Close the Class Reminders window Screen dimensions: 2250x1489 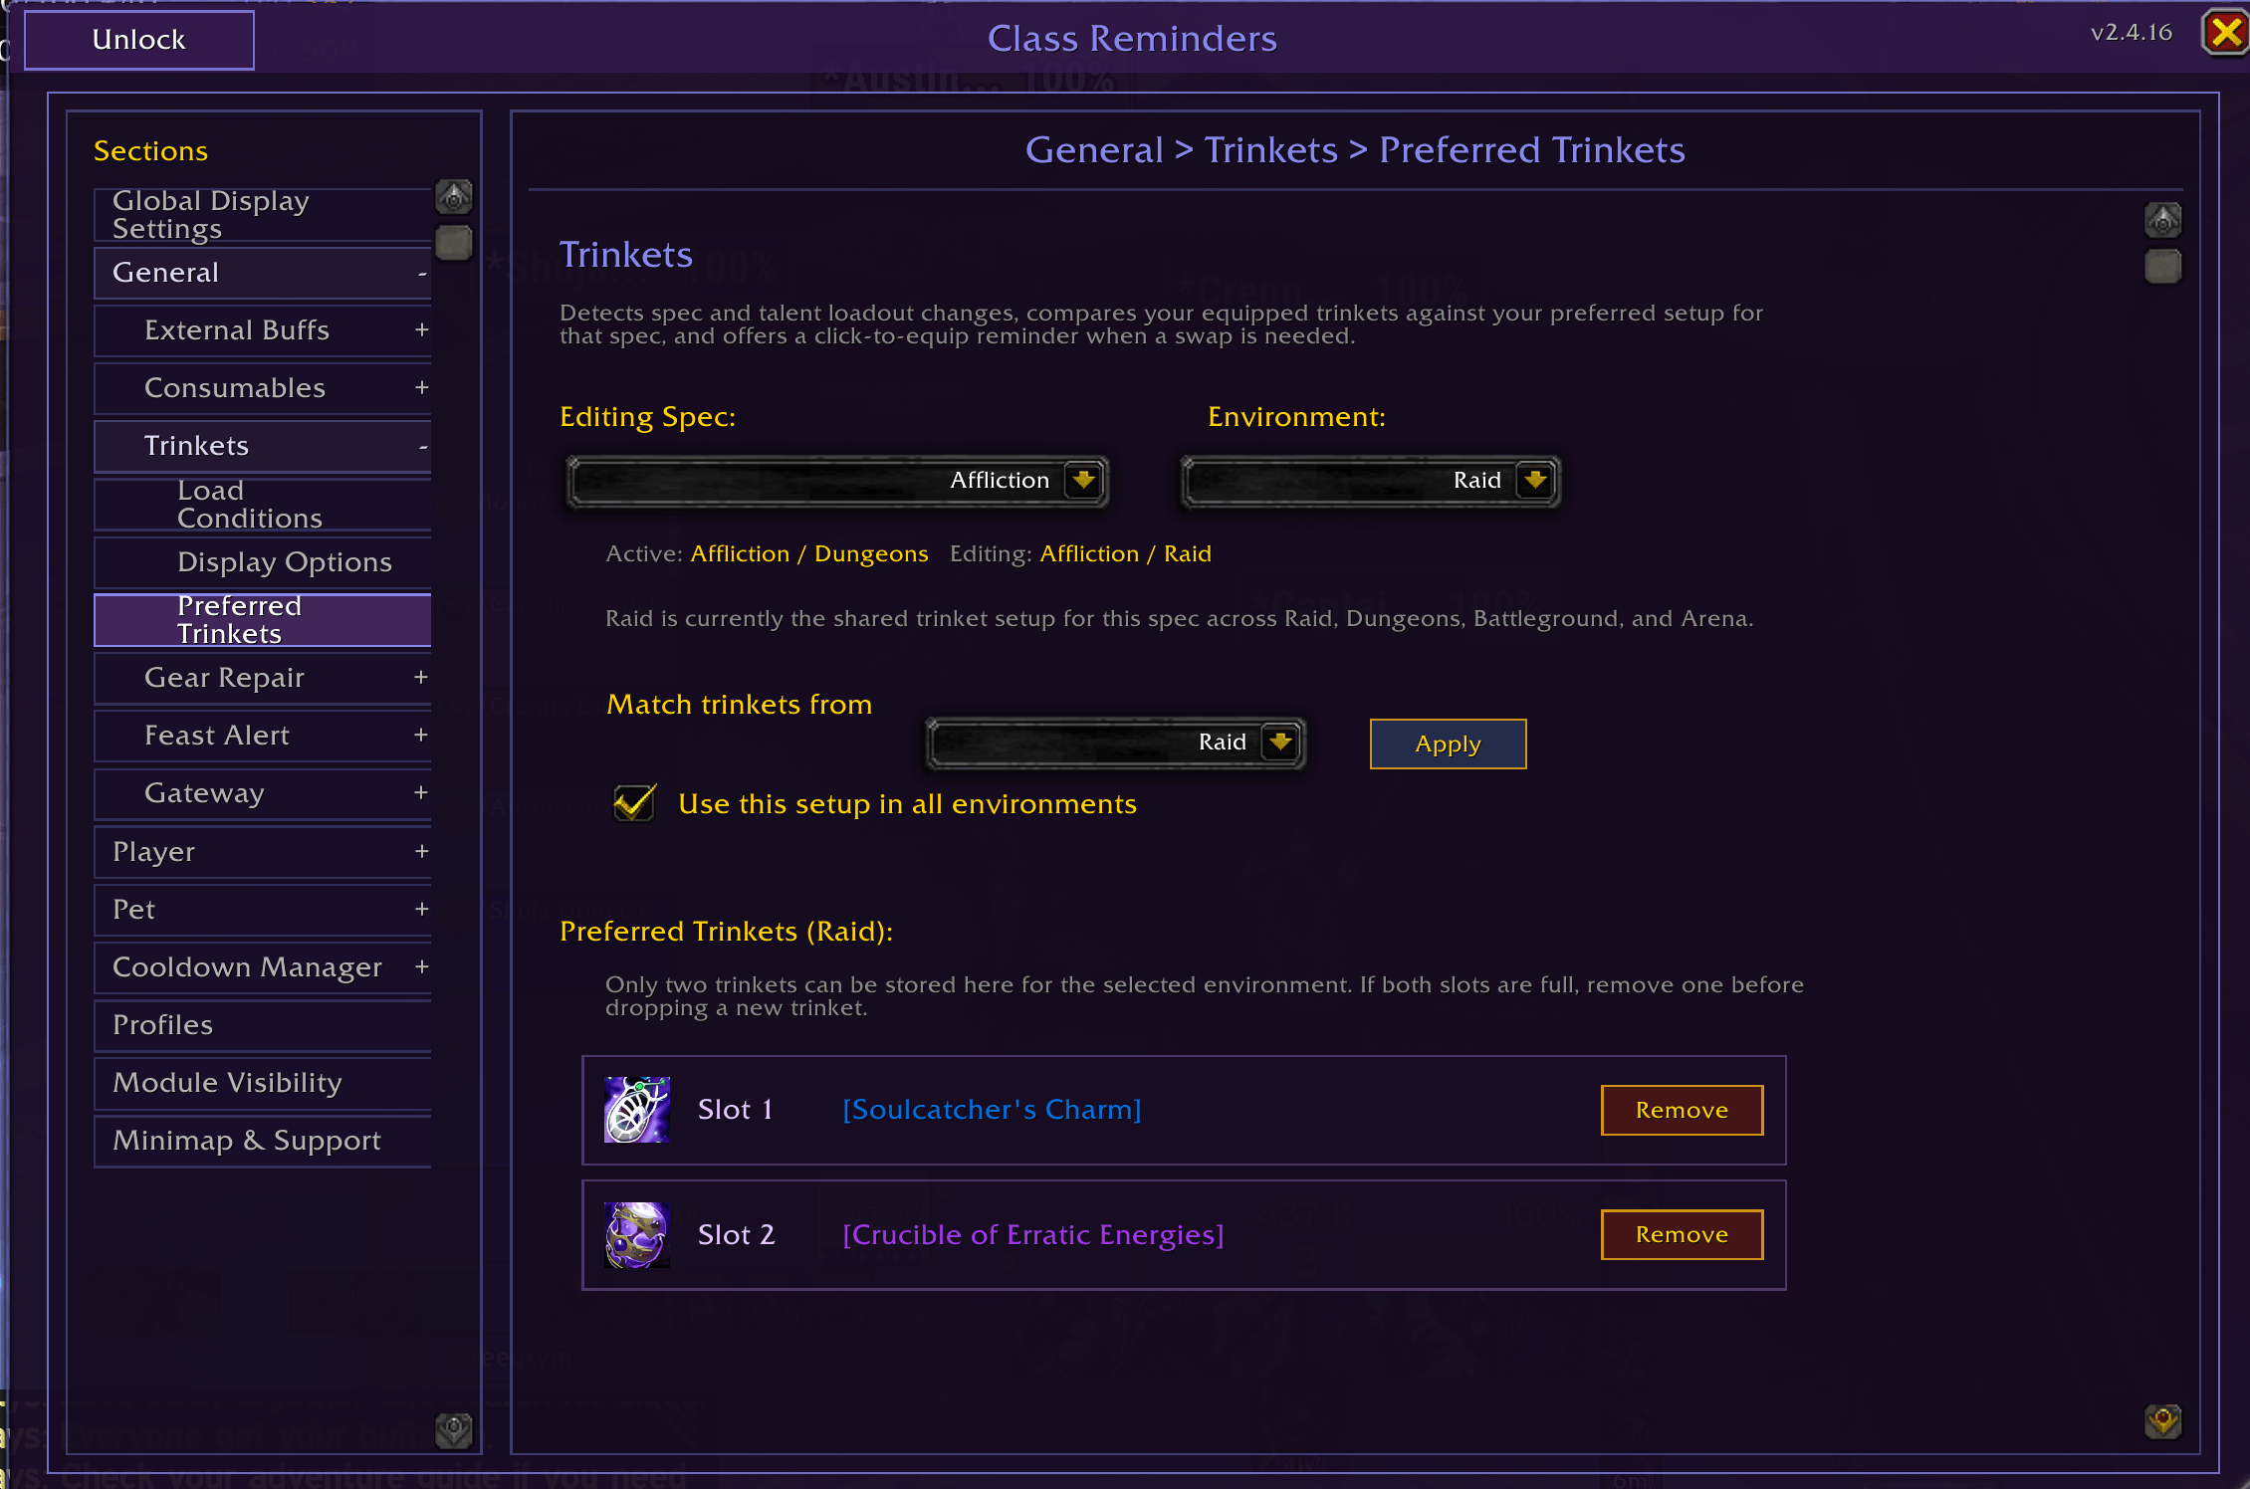(2226, 34)
